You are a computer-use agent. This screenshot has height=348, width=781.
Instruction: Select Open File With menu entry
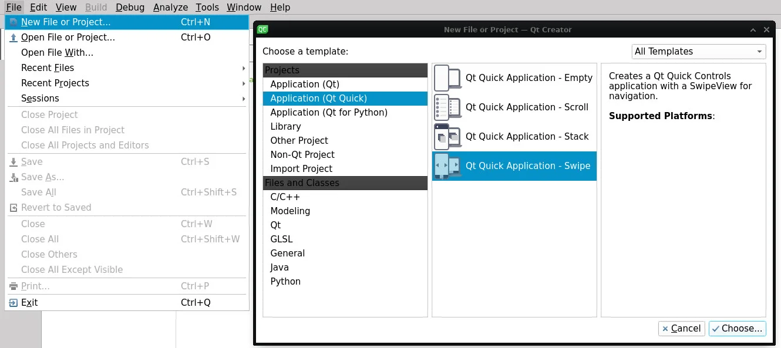(57, 53)
